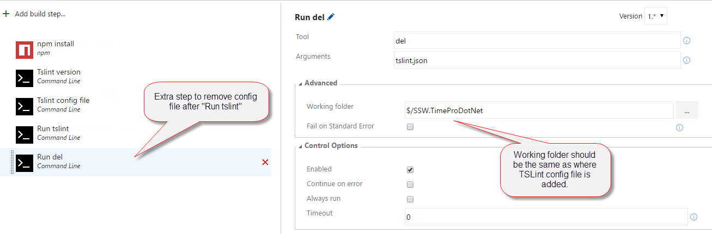Grab the drag handle of Run del step
The image size is (712, 234).
12,162
